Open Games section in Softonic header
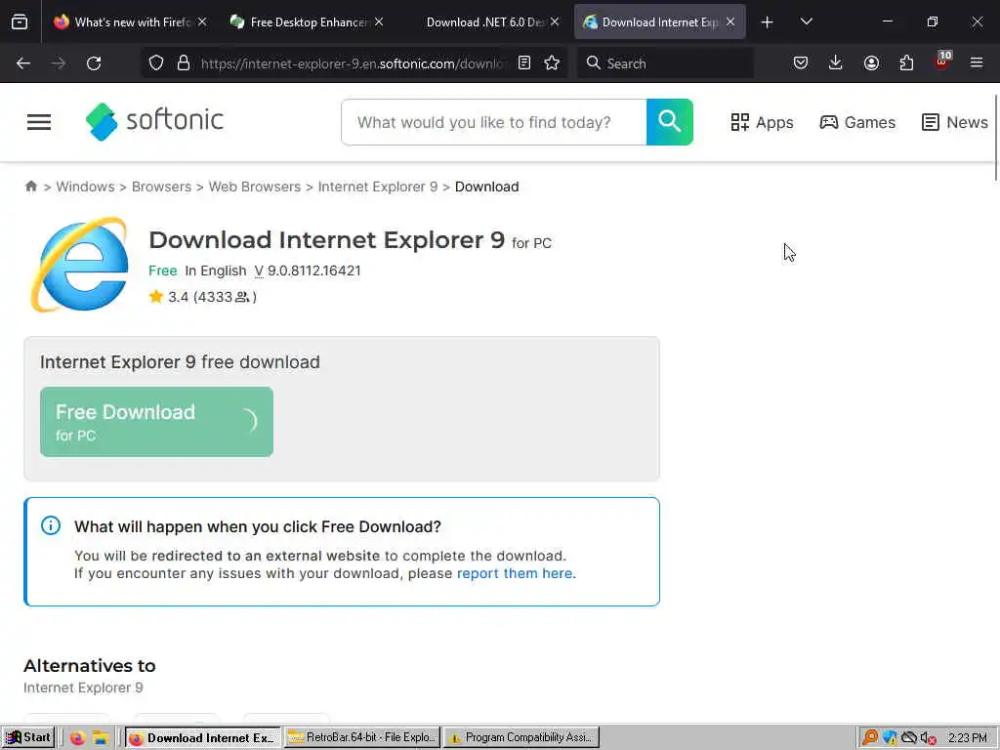 tap(857, 122)
